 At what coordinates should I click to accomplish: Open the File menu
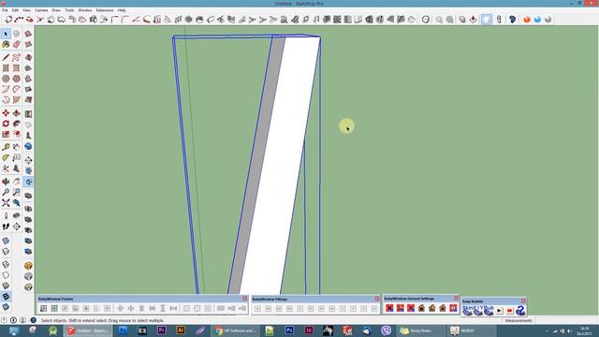5,10
